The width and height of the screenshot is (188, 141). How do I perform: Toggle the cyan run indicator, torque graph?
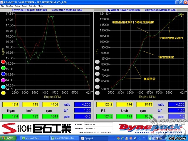point(3,87)
